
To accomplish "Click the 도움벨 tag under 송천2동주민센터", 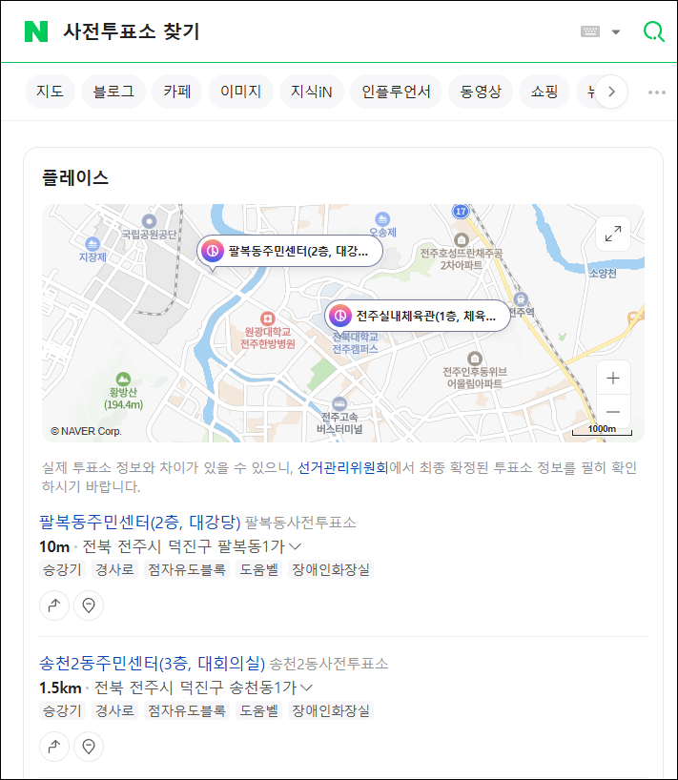I will tap(258, 710).
